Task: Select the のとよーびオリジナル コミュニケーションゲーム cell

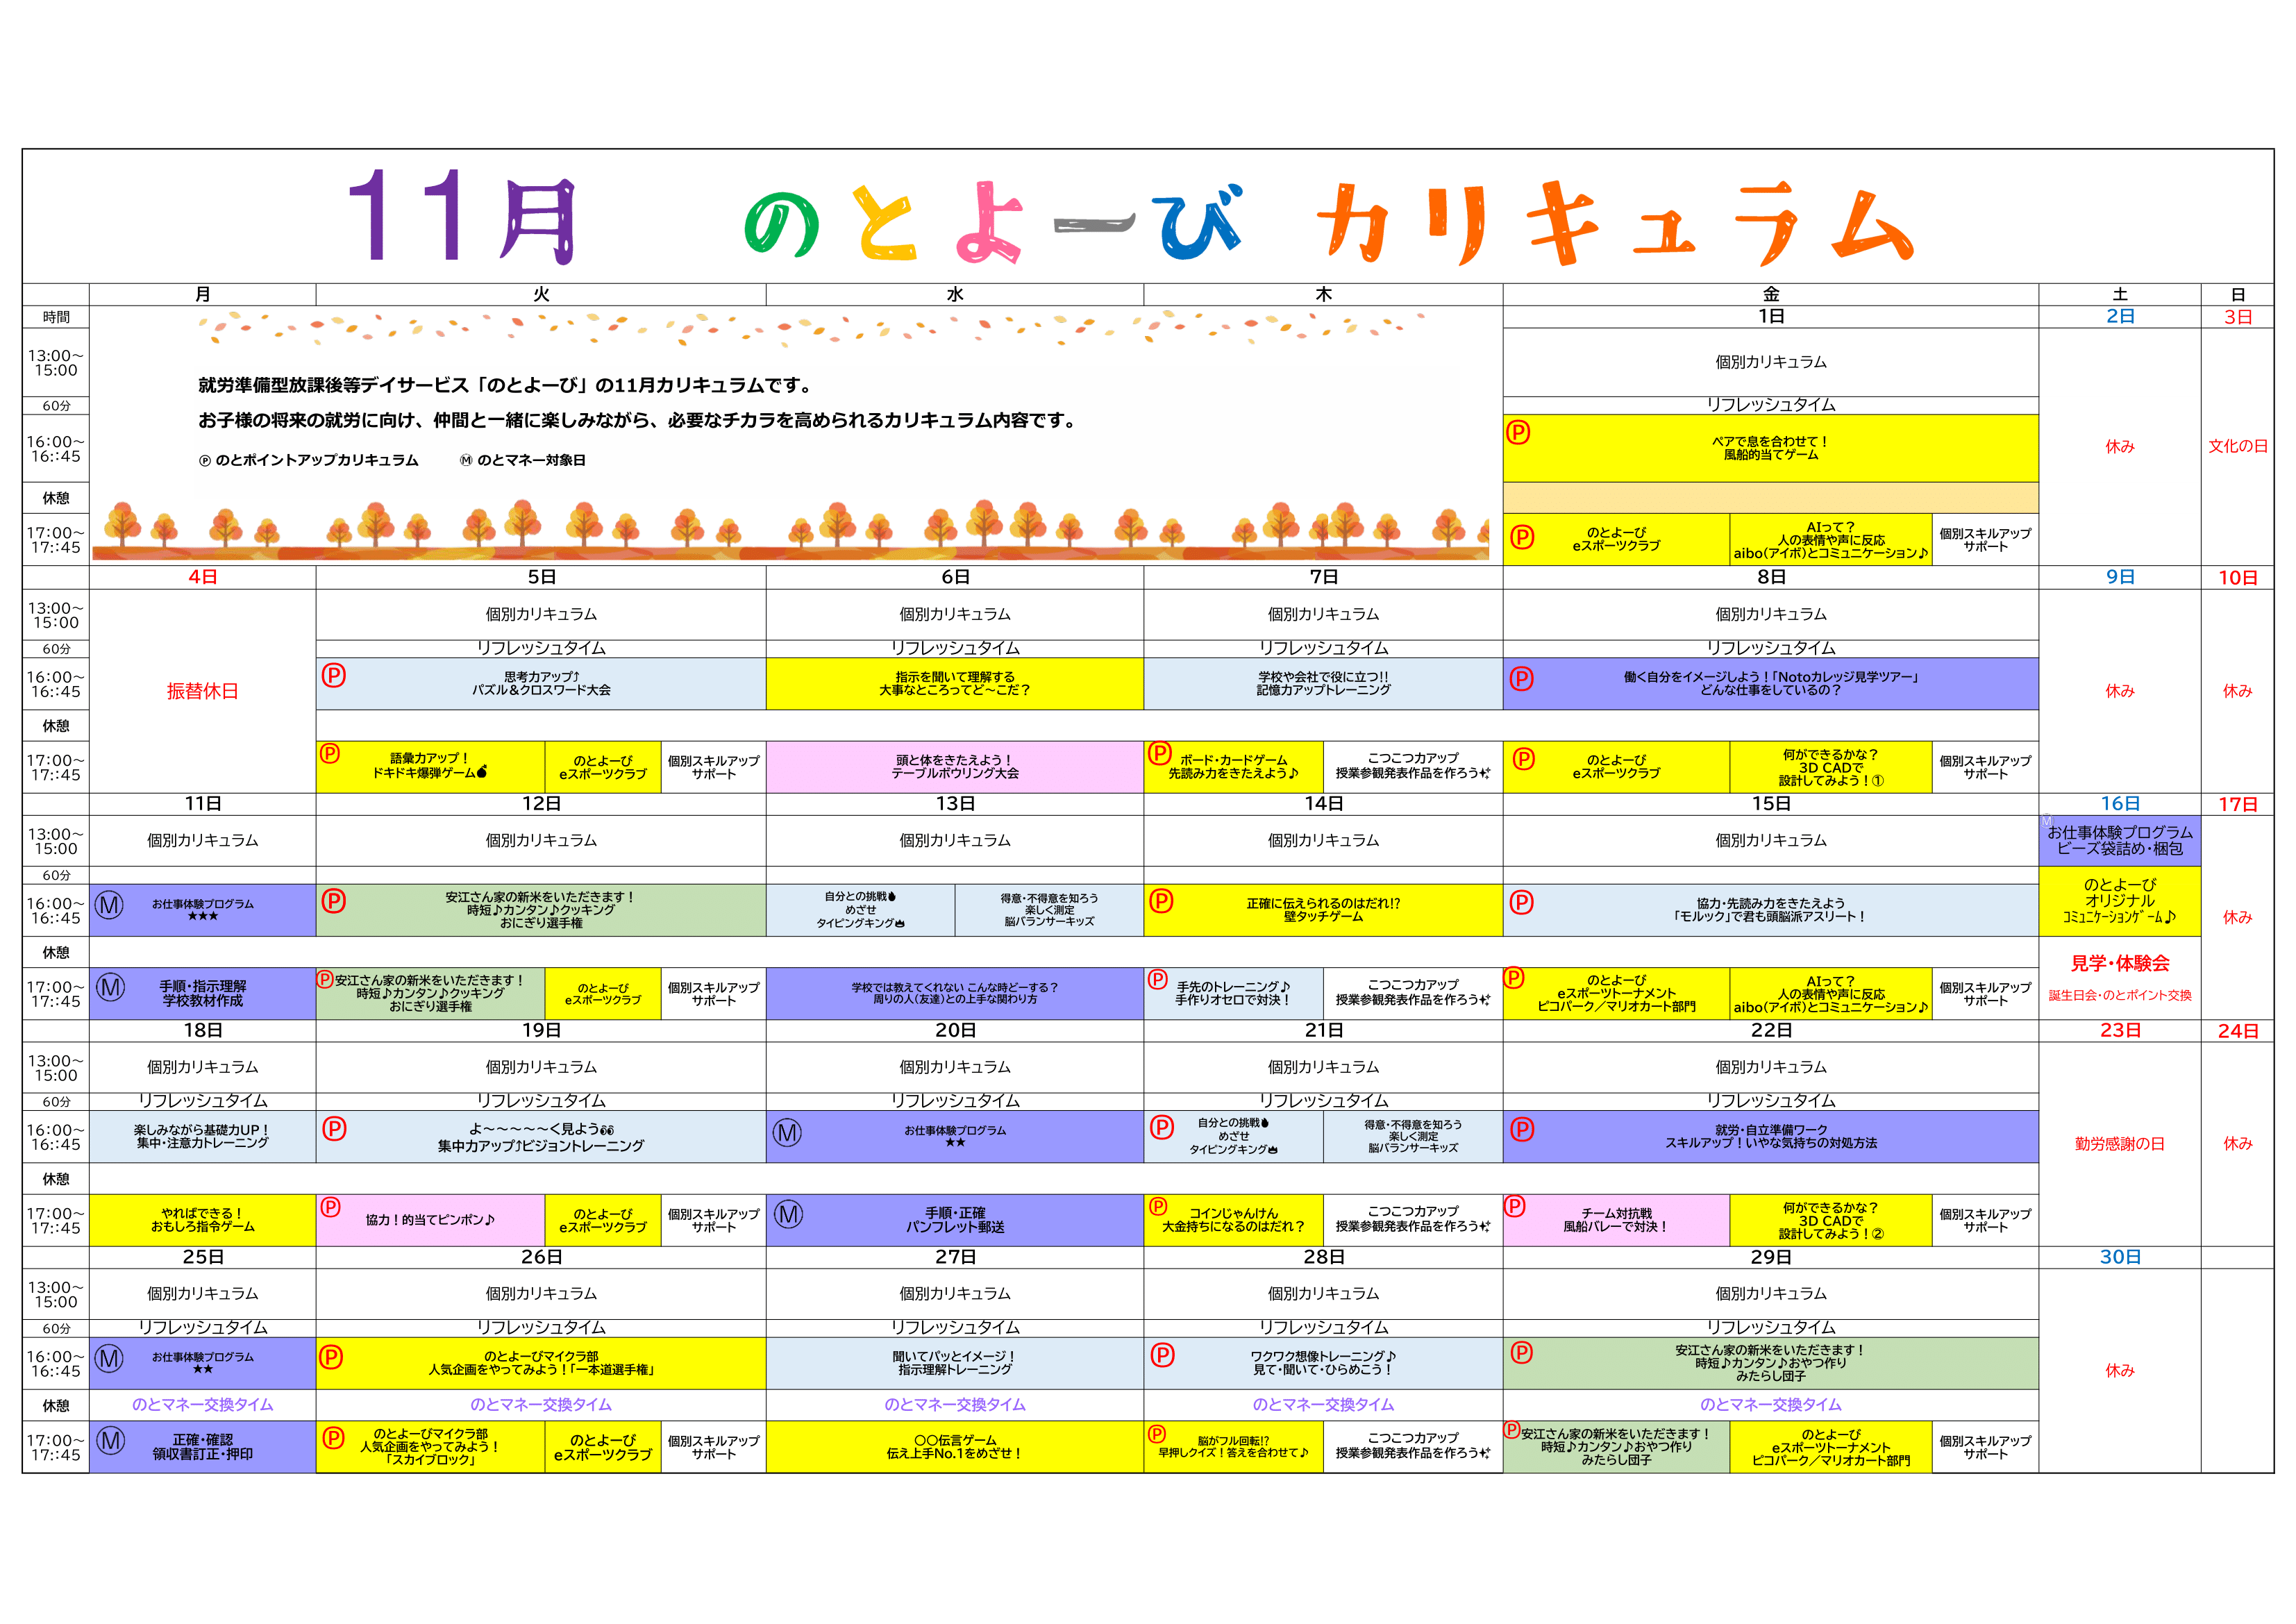Action: click(x=2120, y=902)
